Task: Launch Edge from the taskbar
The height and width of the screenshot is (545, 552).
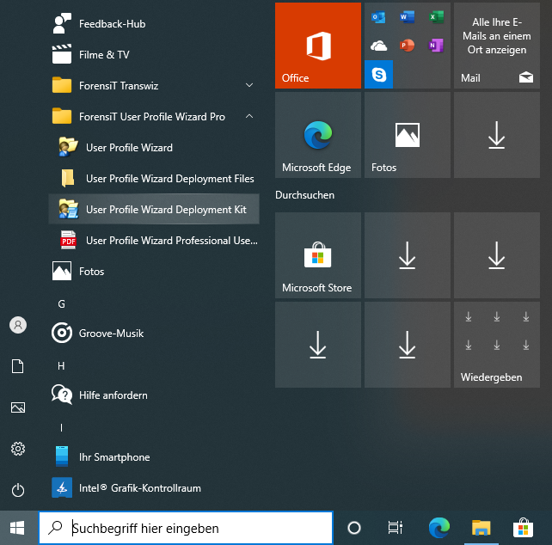Action: click(439, 528)
